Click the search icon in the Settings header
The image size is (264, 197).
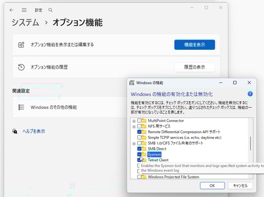coord(50,10)
